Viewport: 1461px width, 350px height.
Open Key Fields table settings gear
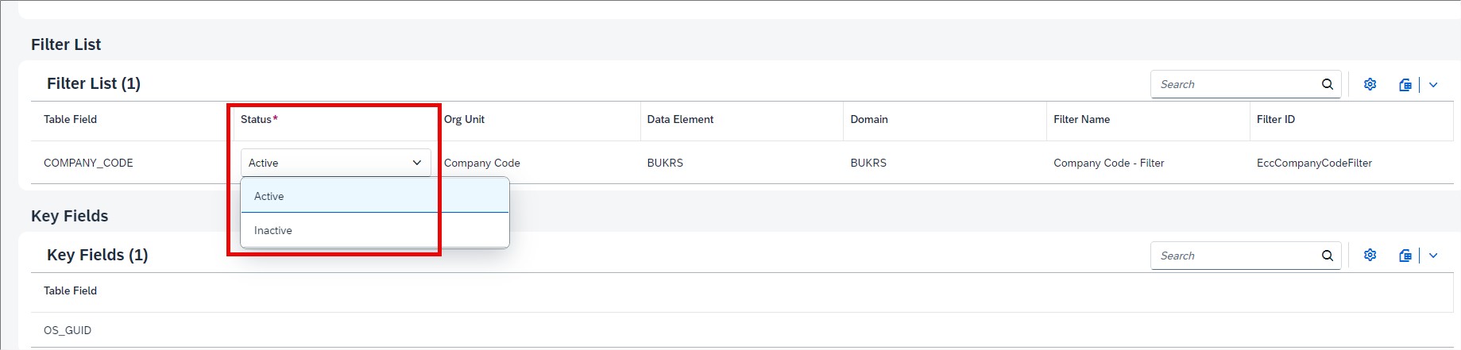(1370, 256)
